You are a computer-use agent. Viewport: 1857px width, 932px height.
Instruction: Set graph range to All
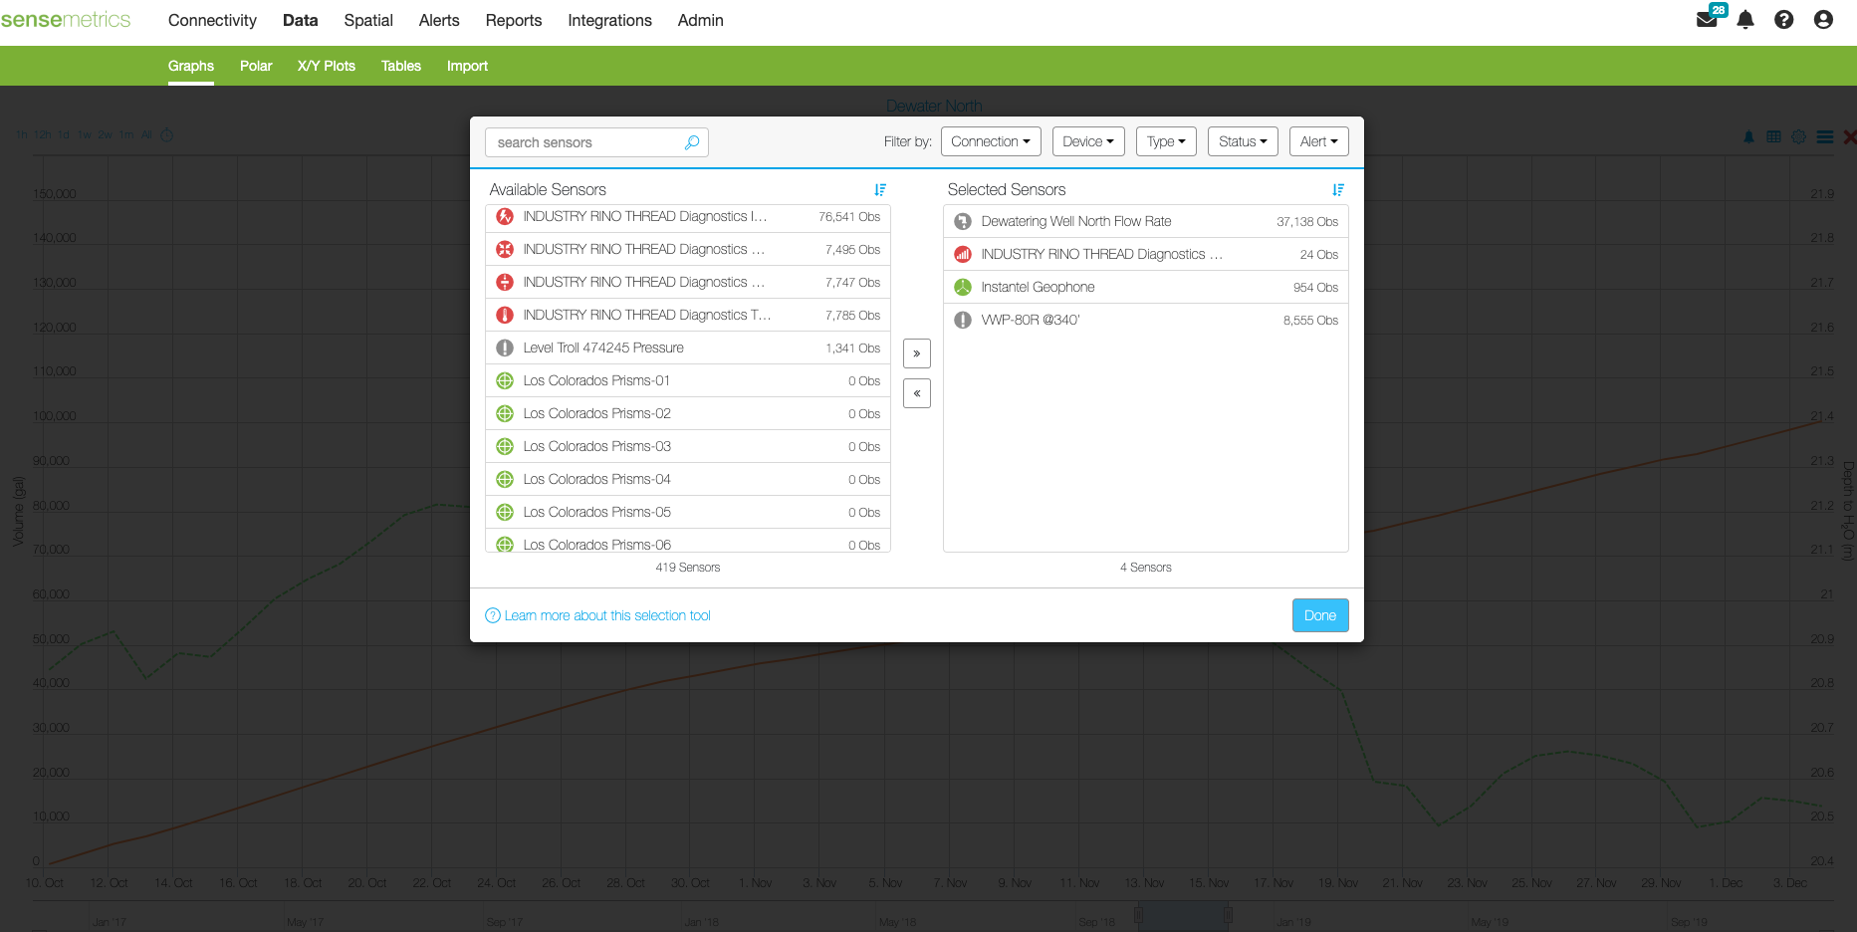click(146, 135)
